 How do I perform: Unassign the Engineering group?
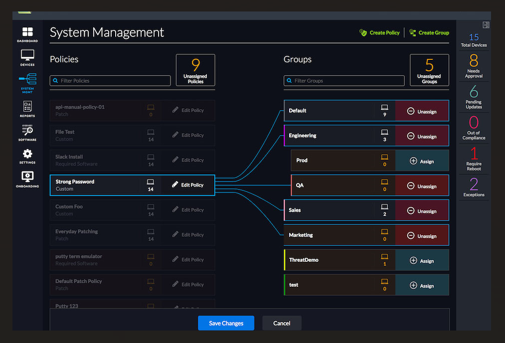(x=422, y=136)
